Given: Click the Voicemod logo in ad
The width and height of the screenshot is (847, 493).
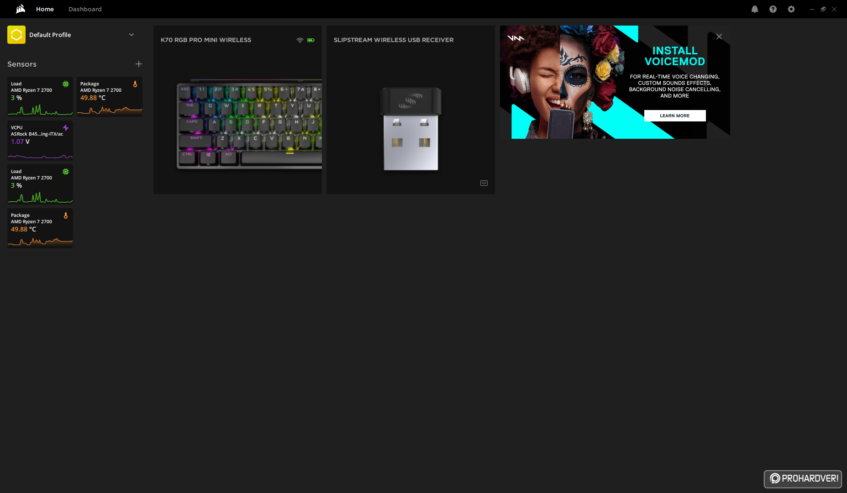Looking at the screenshot, I should [516, 38].
